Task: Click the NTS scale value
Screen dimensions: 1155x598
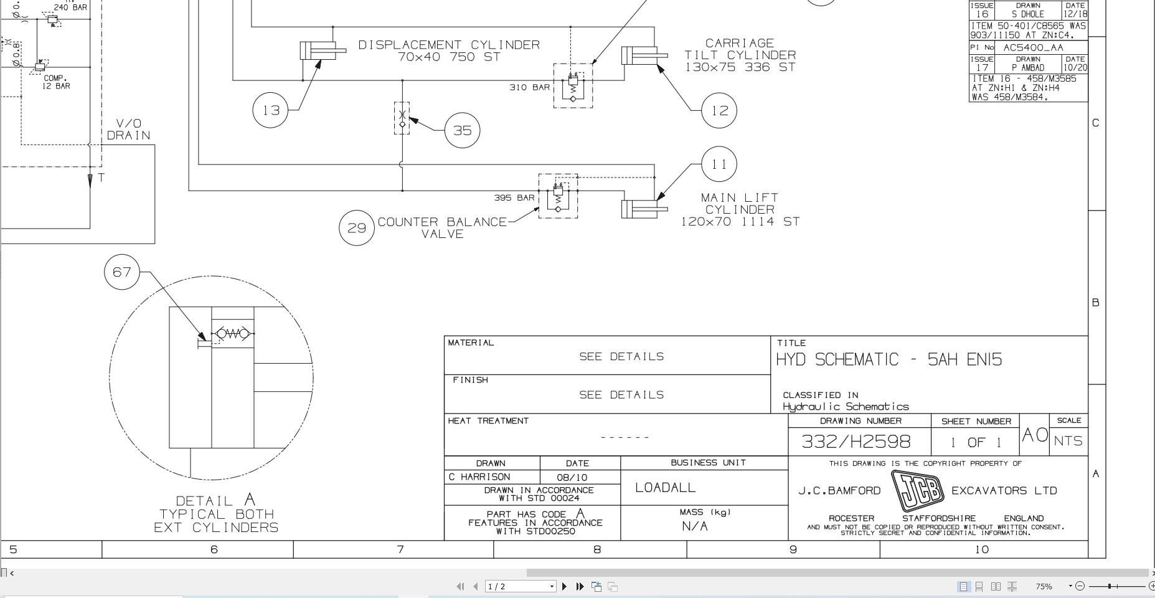Action: (x=1068, y=441)
